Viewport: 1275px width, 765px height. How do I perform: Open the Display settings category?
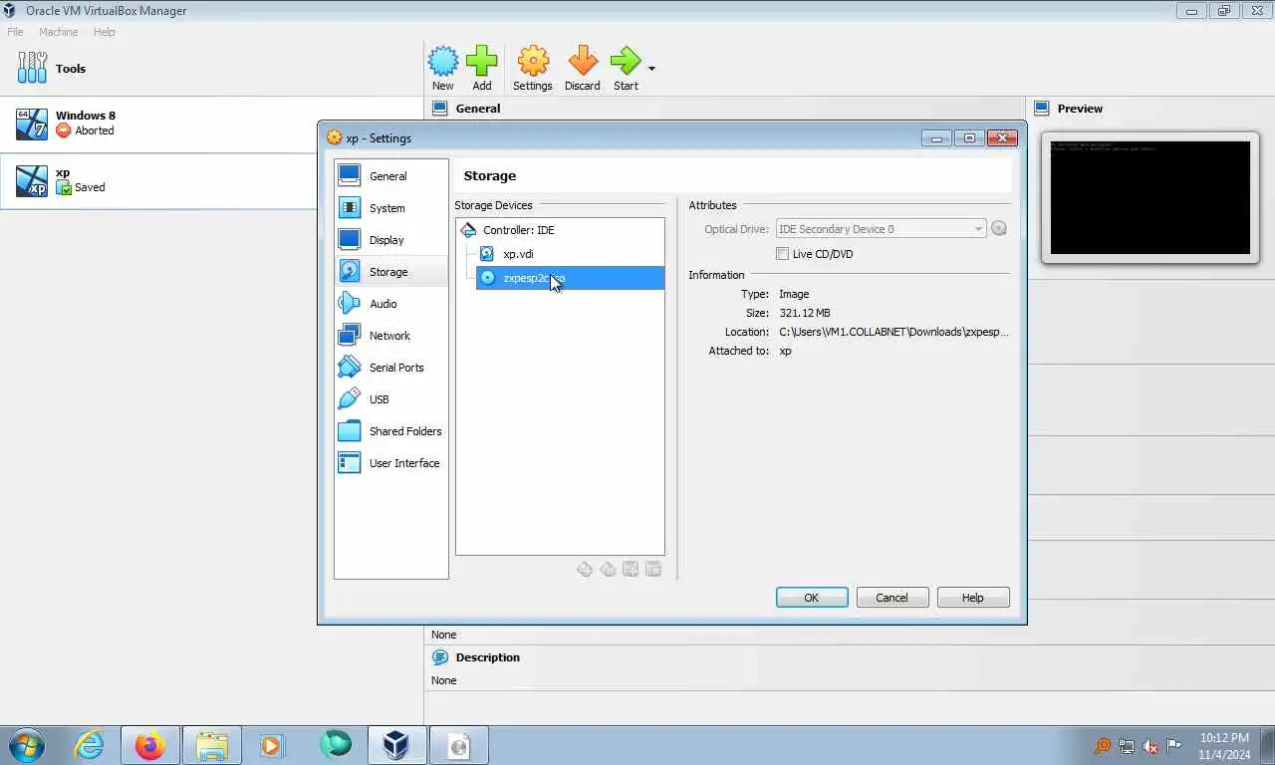point(390,240)
